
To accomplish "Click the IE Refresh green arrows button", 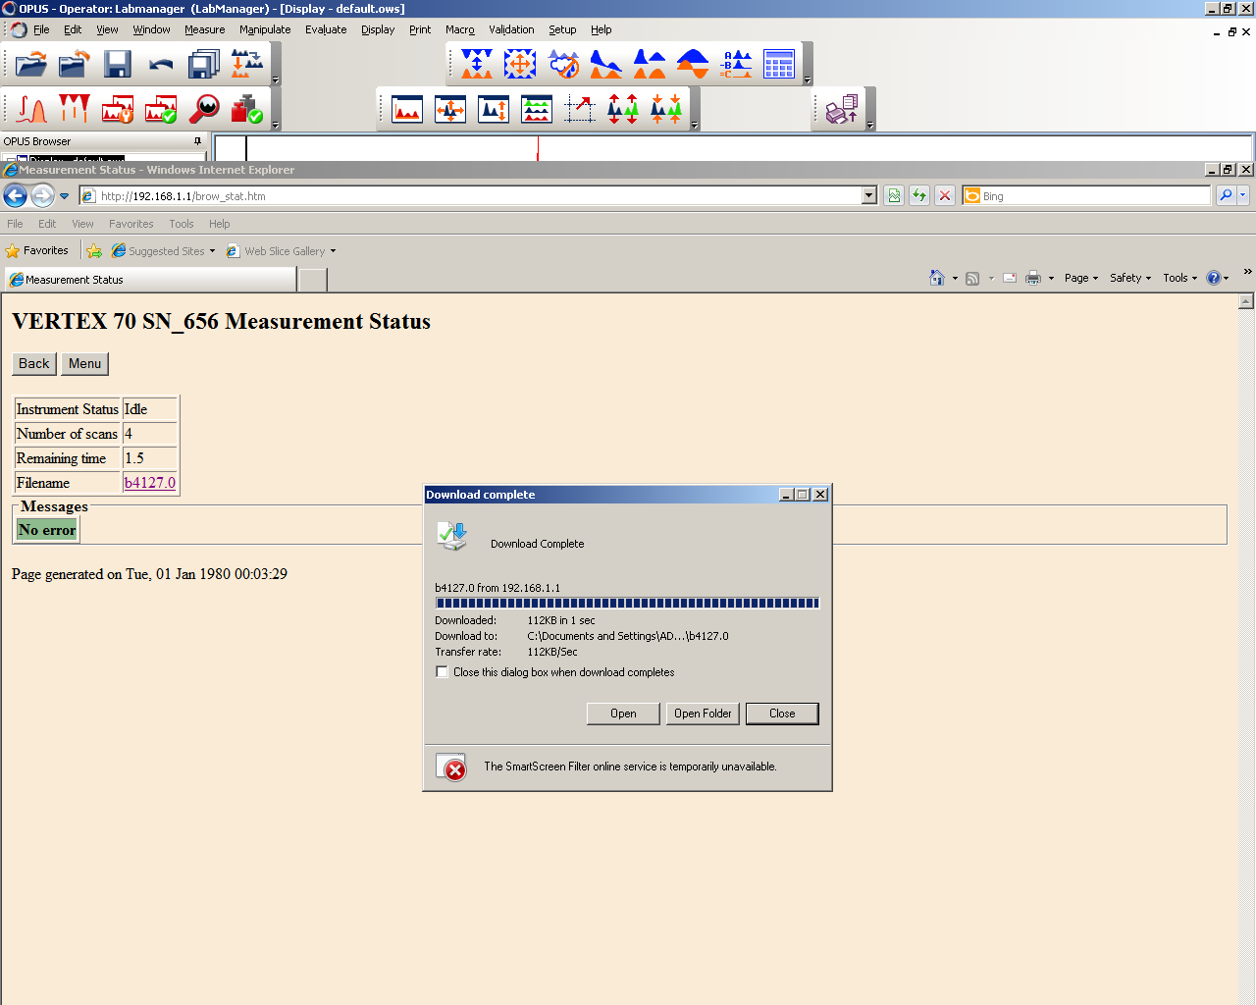I will point(919,195).
